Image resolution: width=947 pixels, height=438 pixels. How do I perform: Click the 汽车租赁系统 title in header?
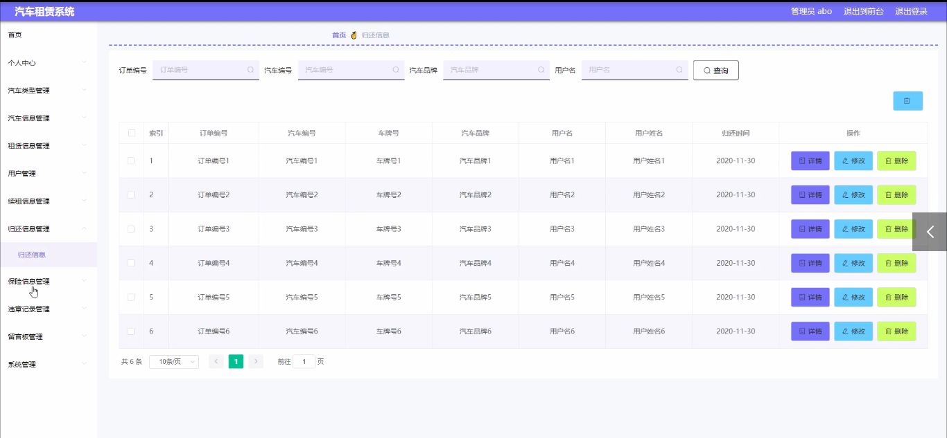(44, 11)
